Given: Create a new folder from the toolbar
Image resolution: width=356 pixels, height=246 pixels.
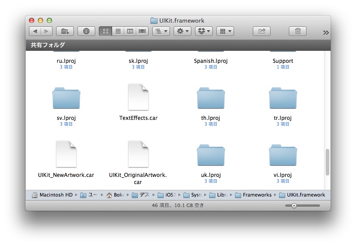Looking at the screenshot, I should (65, 31).
